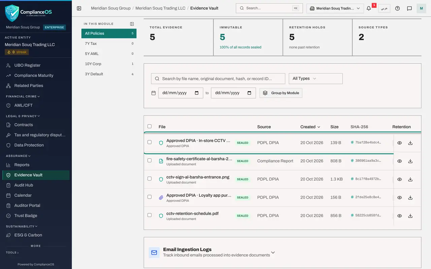
Task: Check the cctv-sign-al-barsha-entrance.png row
Action: (x=150, y=179)
